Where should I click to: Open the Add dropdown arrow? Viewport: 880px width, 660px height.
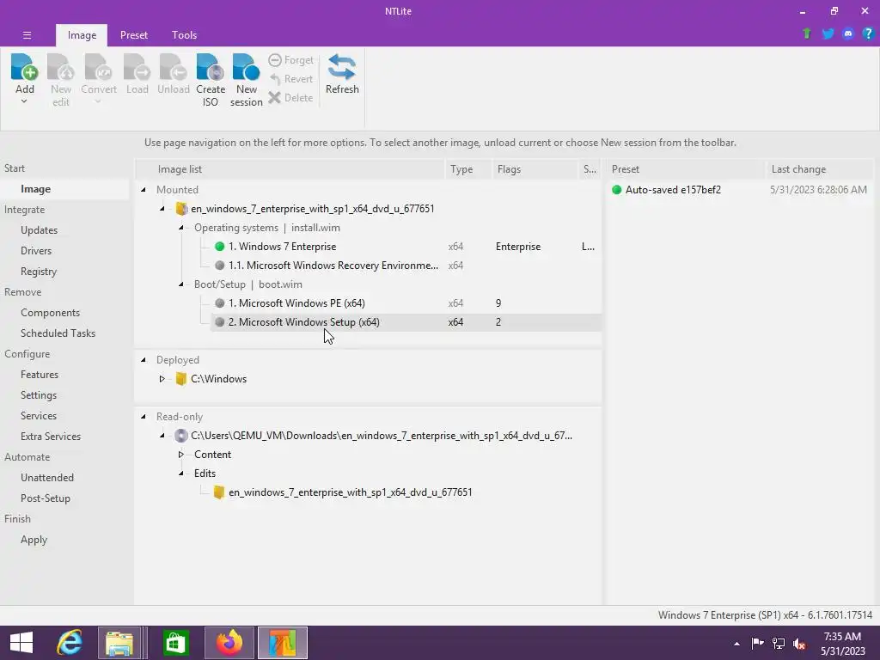(x=24, y=101)
